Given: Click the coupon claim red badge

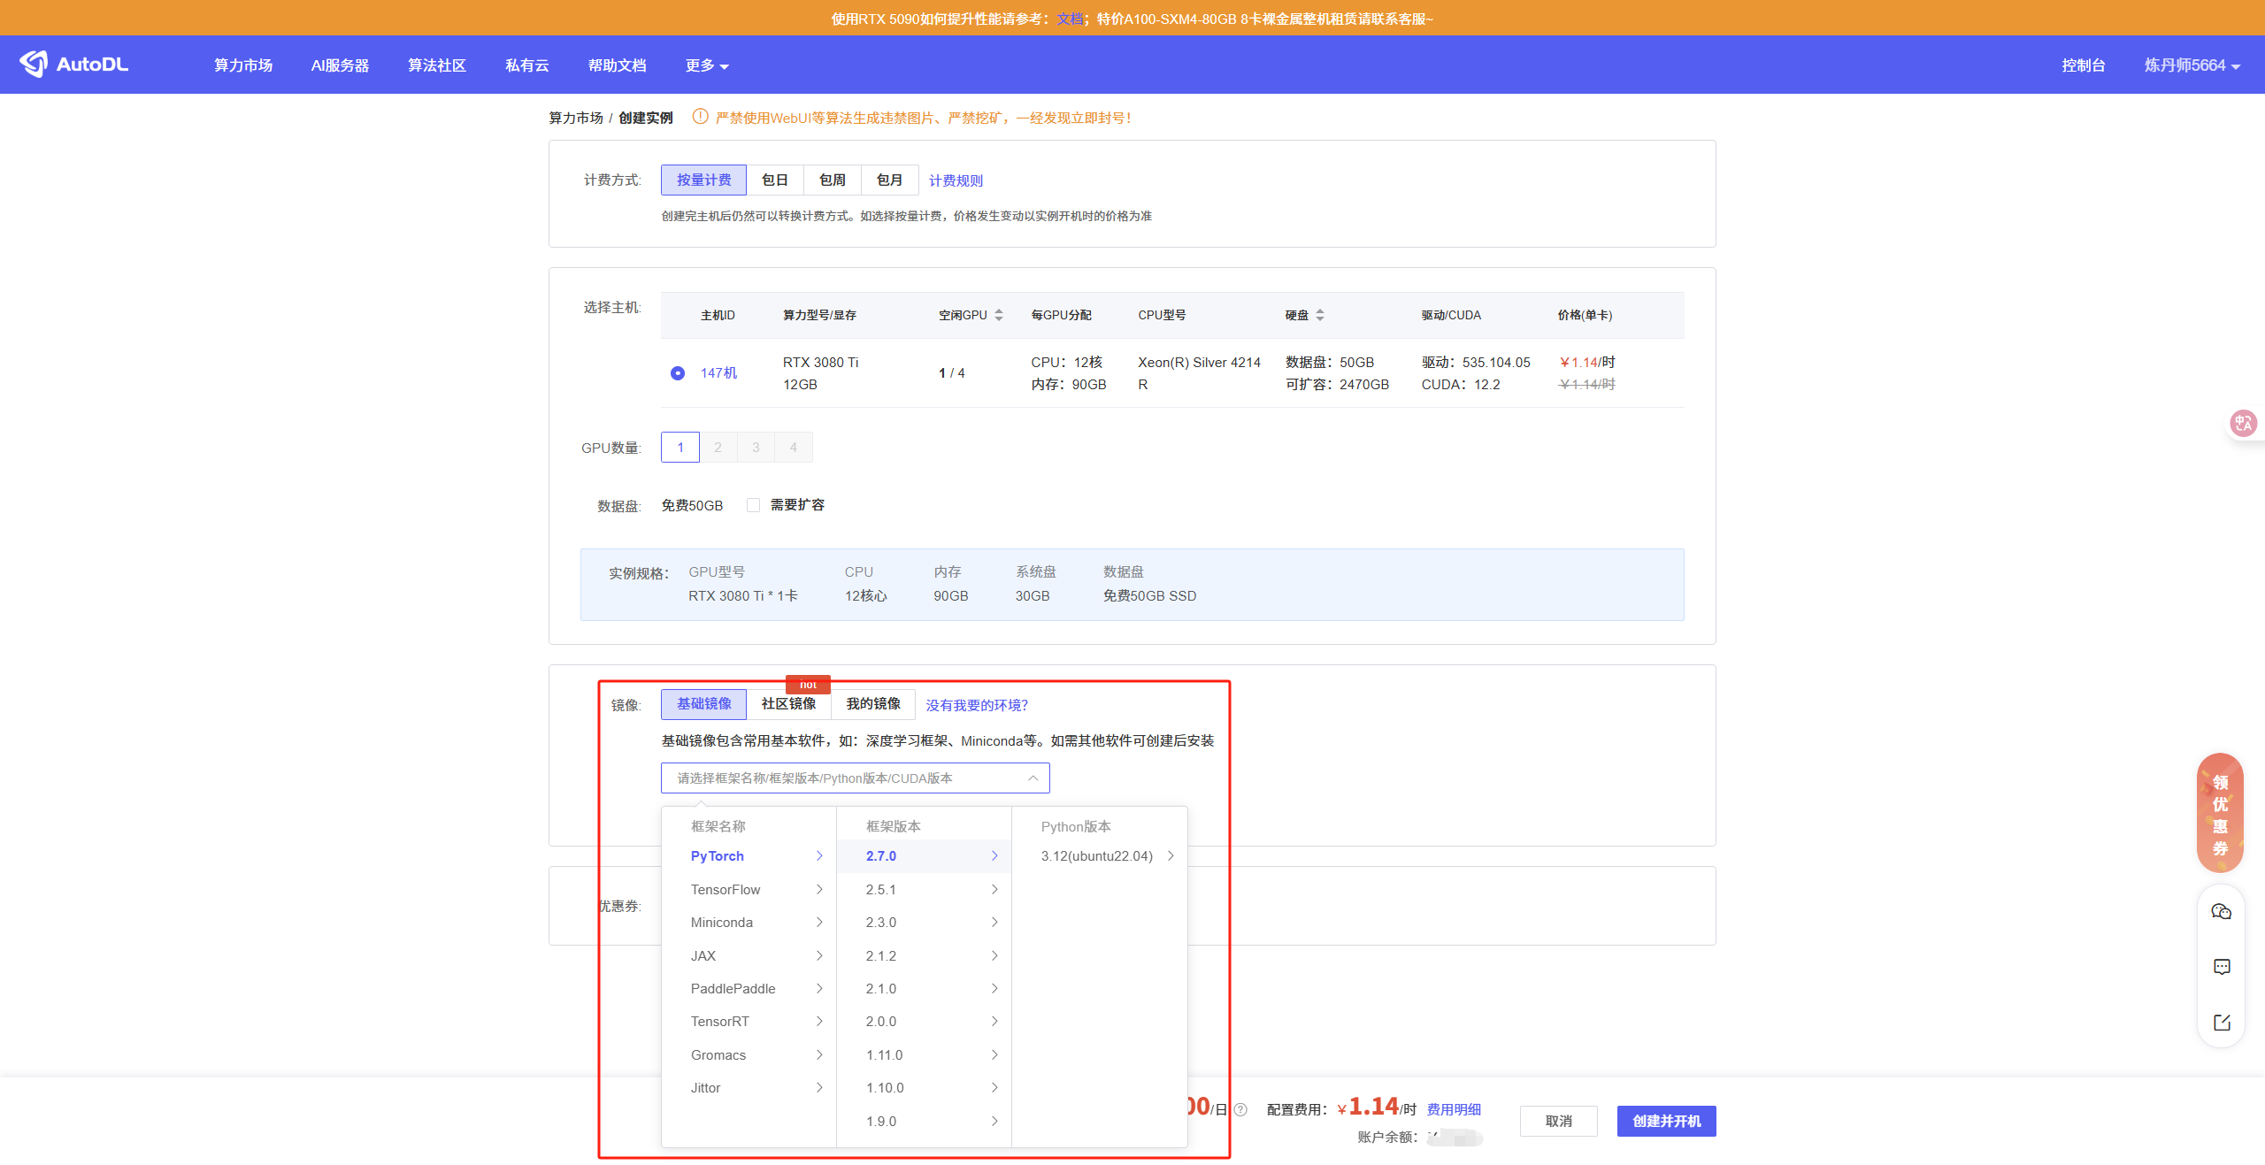Looking at the screenshot, I should click(2220, 814).
